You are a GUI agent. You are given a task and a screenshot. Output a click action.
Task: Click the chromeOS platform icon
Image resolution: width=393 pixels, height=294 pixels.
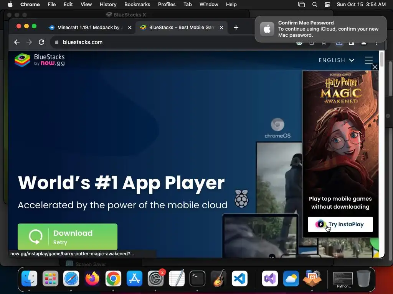pos(277,128)
